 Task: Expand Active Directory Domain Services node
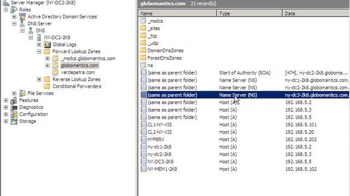(x=14, y=17)
